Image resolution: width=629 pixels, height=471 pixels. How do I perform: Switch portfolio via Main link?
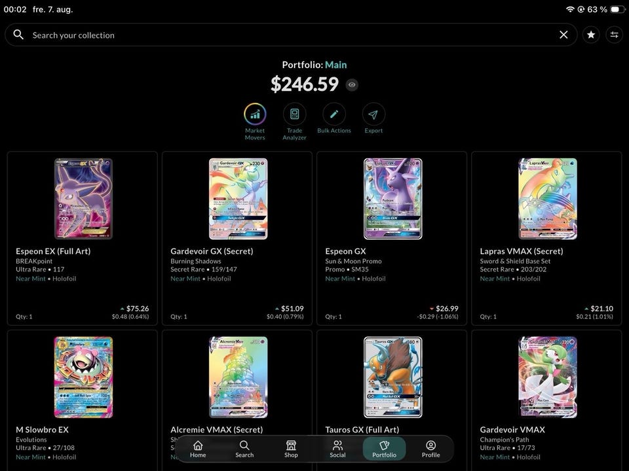click(335, 65)
